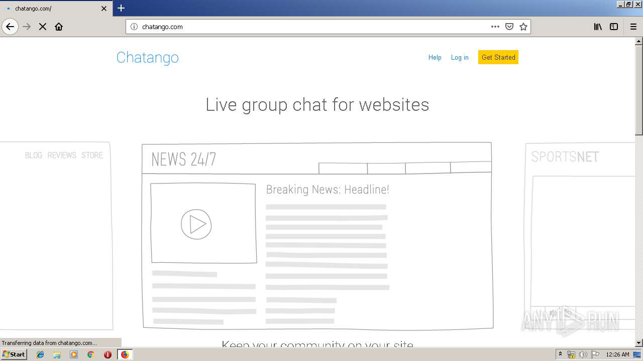Viewport: 643px width, 361px height.
Task: Launch Internet Explorer from taskbar
Action: (40, 354)
